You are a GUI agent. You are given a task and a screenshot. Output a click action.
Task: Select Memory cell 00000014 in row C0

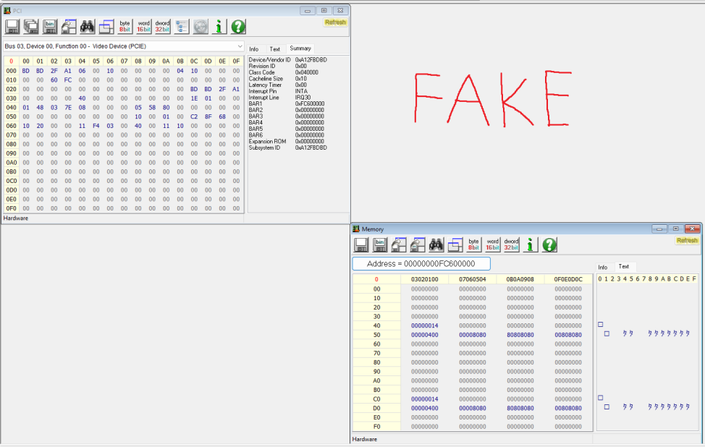pos(424,399)
